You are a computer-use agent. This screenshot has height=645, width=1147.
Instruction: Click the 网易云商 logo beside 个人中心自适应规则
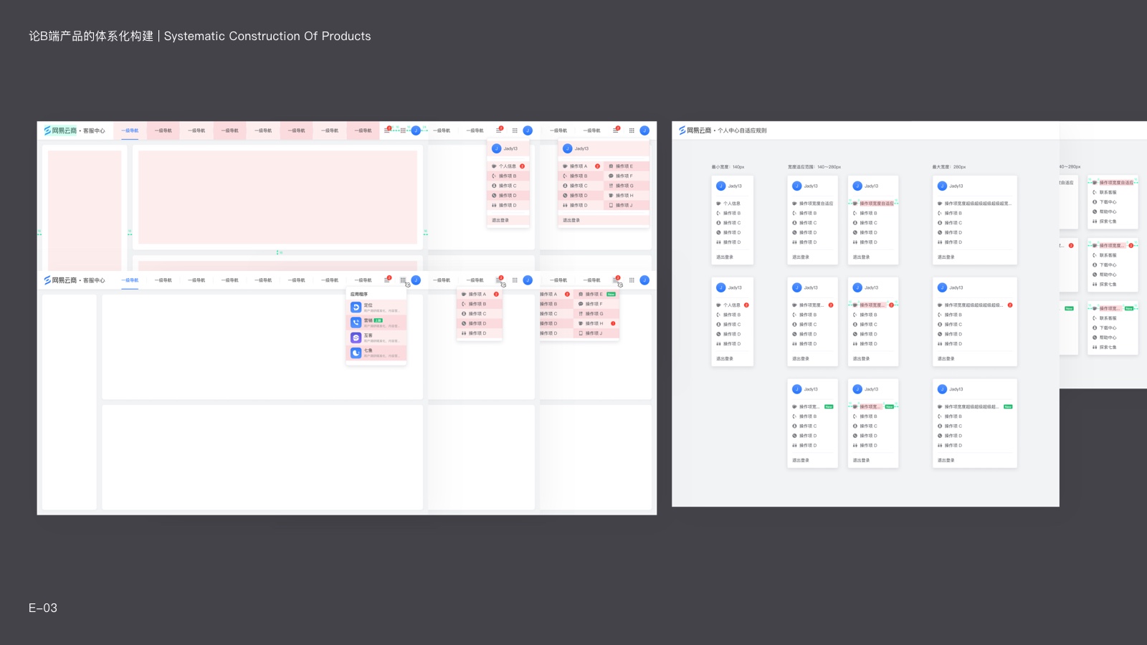(x=695, y=130)
